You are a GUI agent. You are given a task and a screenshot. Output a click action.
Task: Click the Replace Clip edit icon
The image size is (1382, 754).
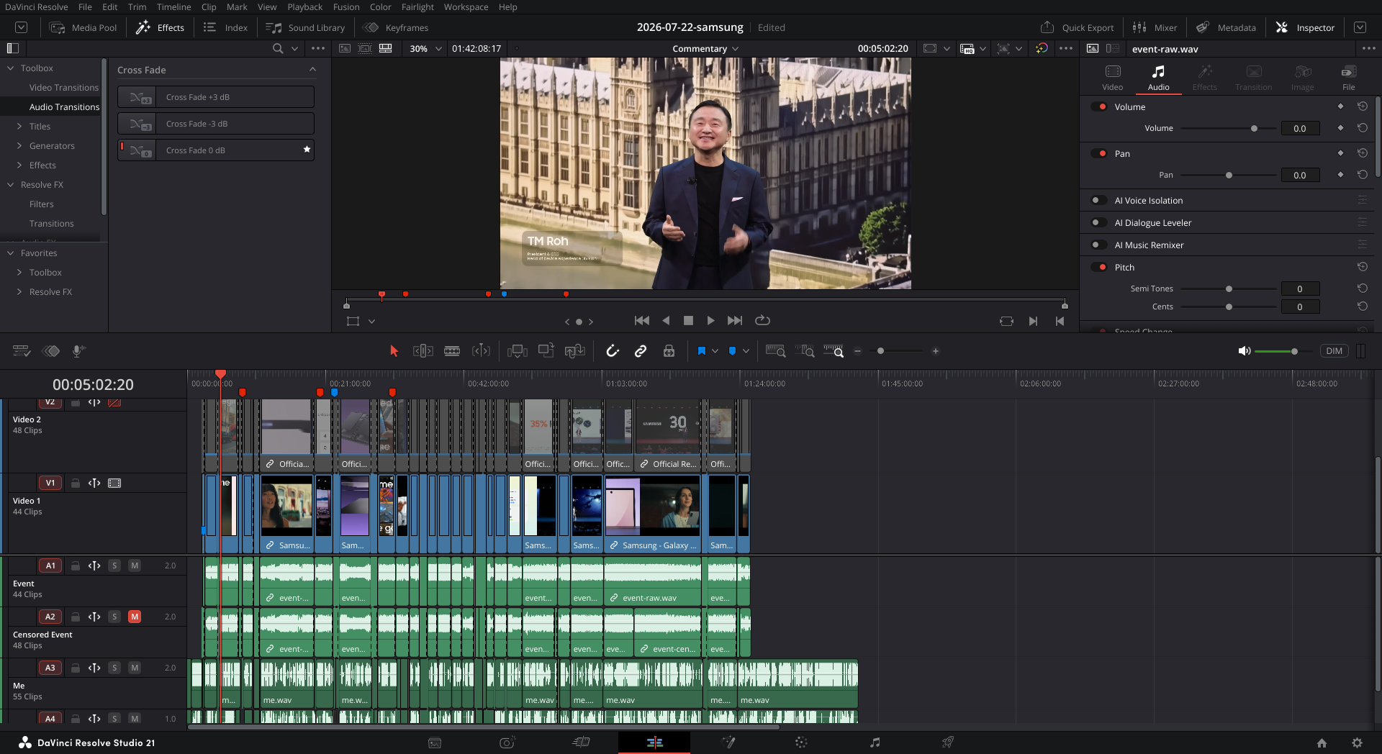point(575,351)
